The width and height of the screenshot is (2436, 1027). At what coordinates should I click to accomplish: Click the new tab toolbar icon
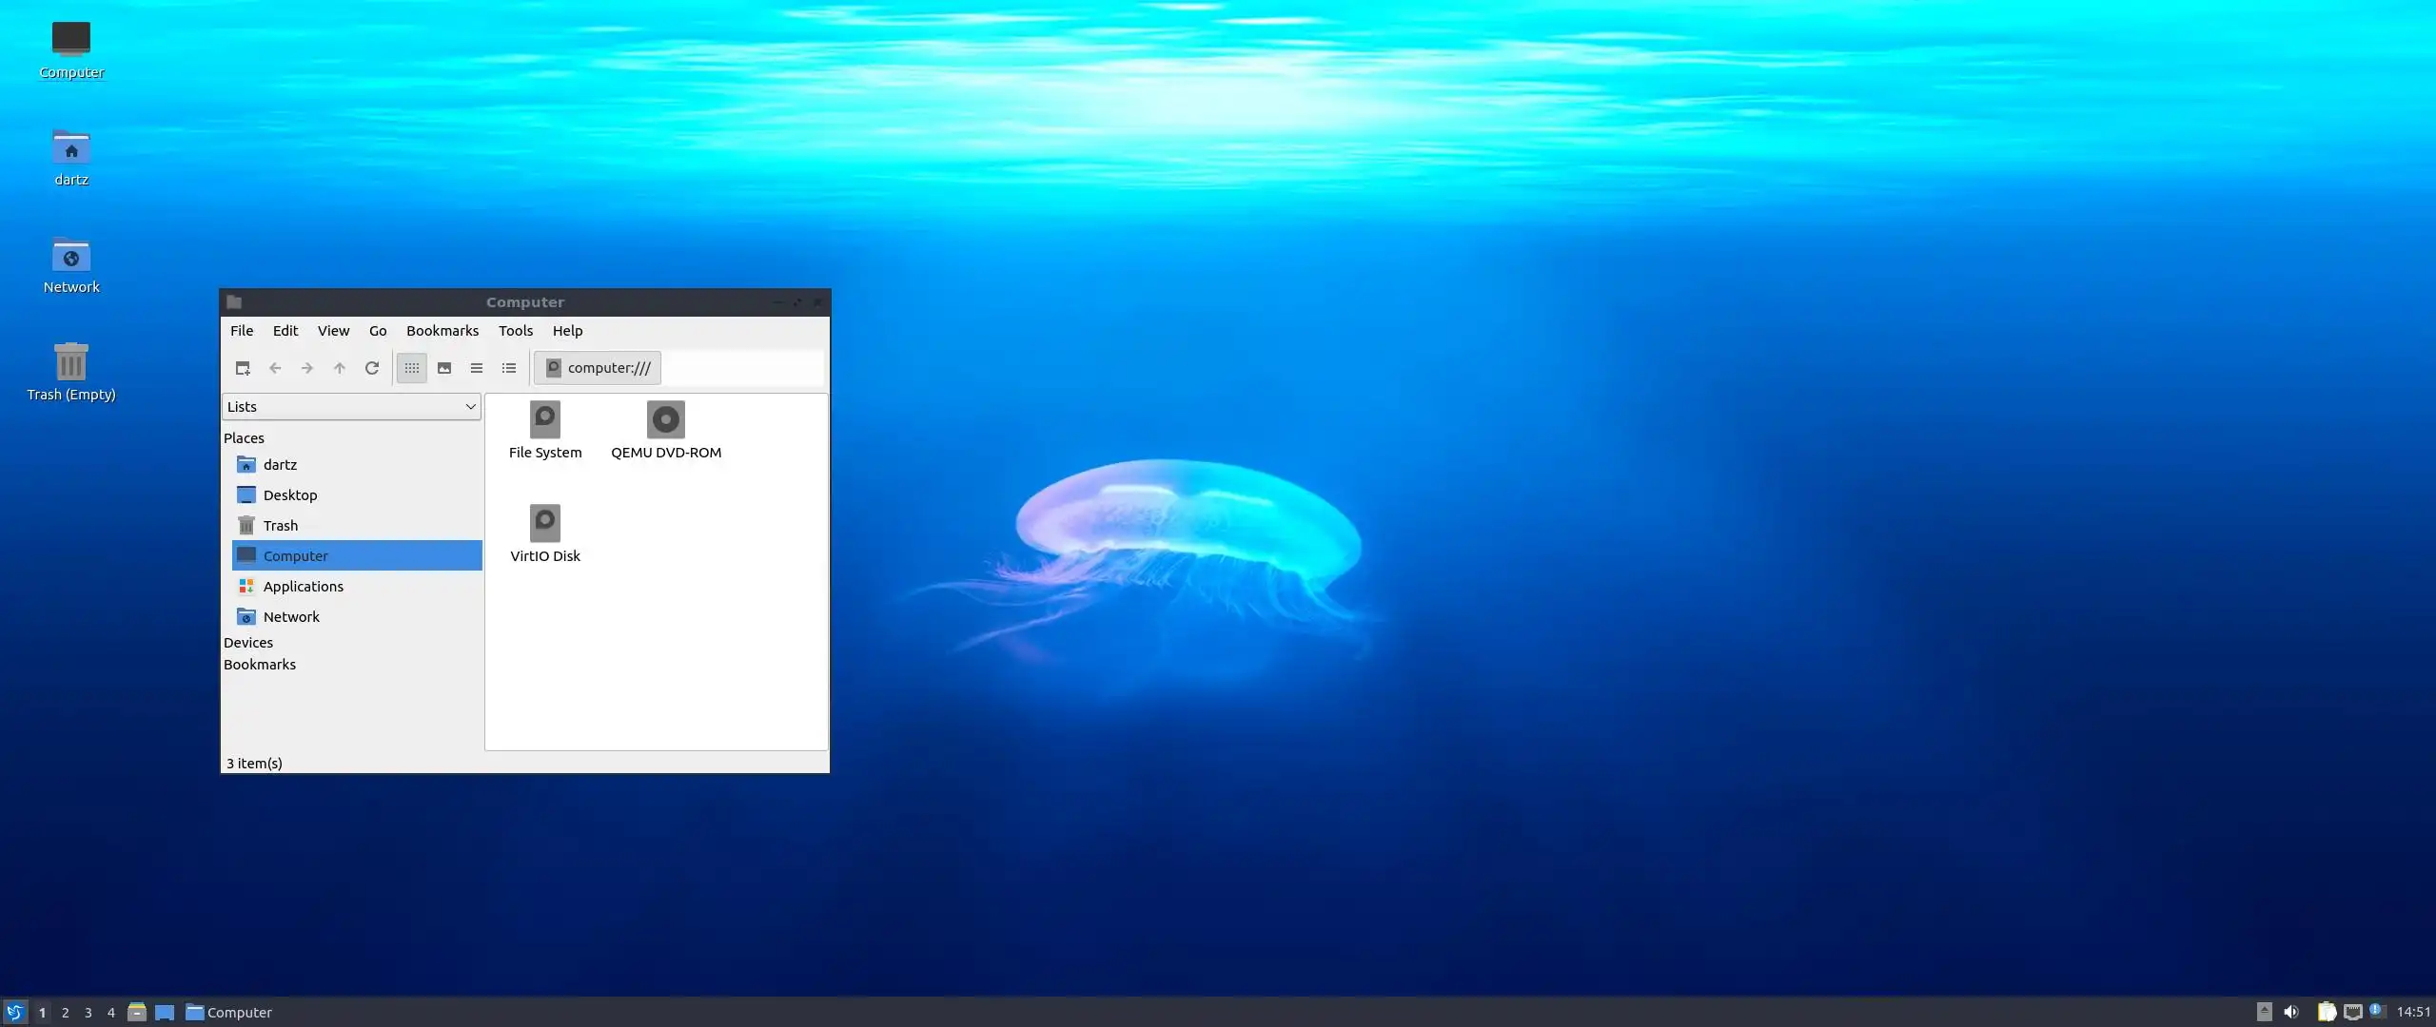pyautogui.click(x=243, y=368)
